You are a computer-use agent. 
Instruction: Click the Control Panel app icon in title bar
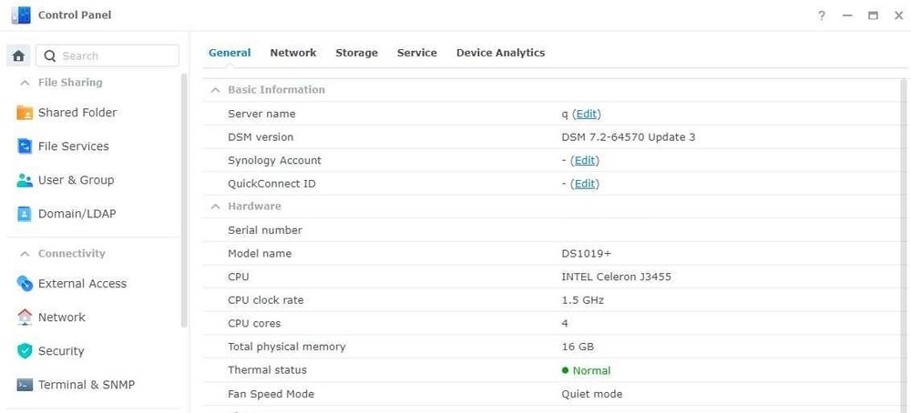[21, 15]
